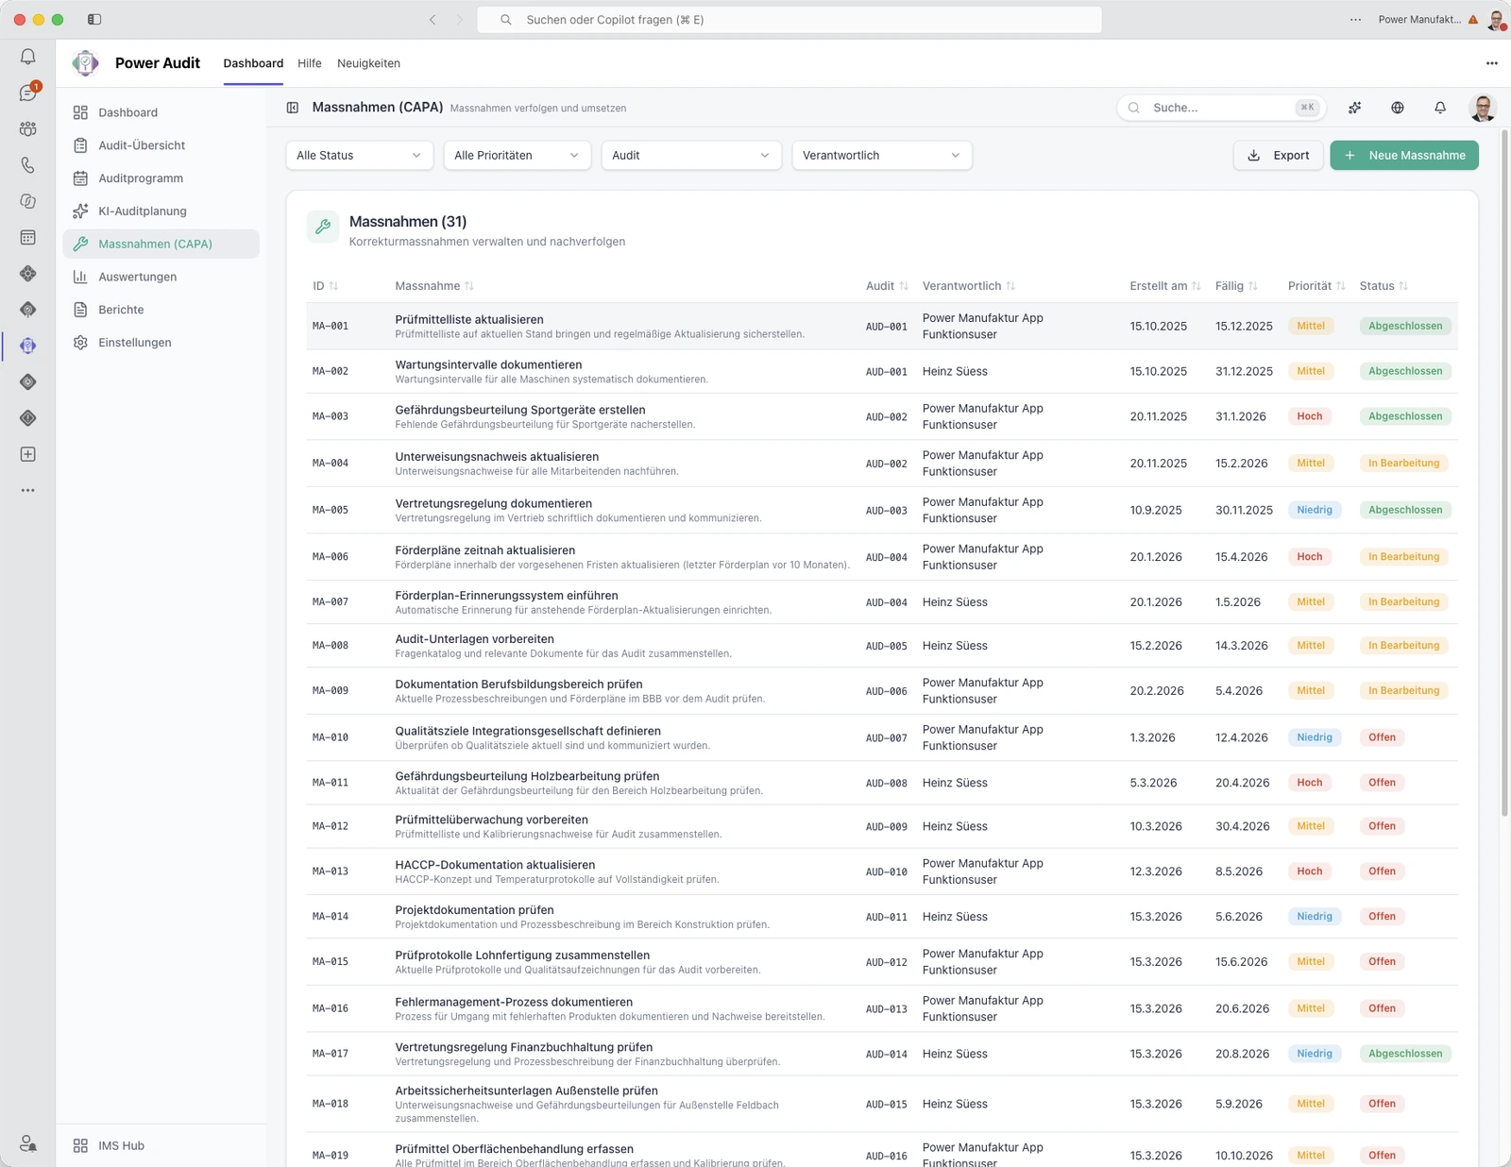
Task: Open more apps ellipsis in left rail
Action: [x=28, y=490]
